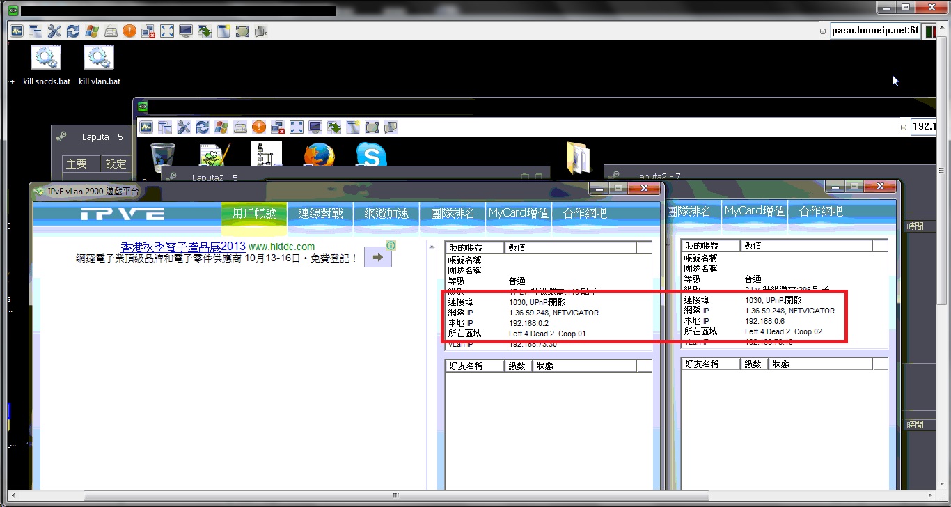Click ad info icon beside the advertisement
Viewport: 951px width, 507px height.
391,245
